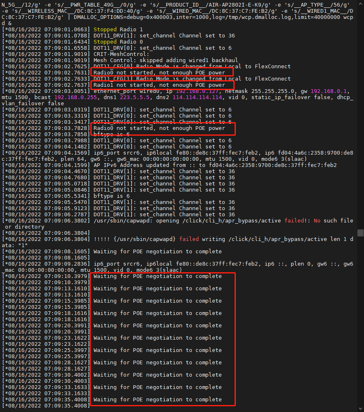Click the "Waiting for POE negotiation" line at 07:09:08.1605
This screenshot has height=412, width=364.
158,252
